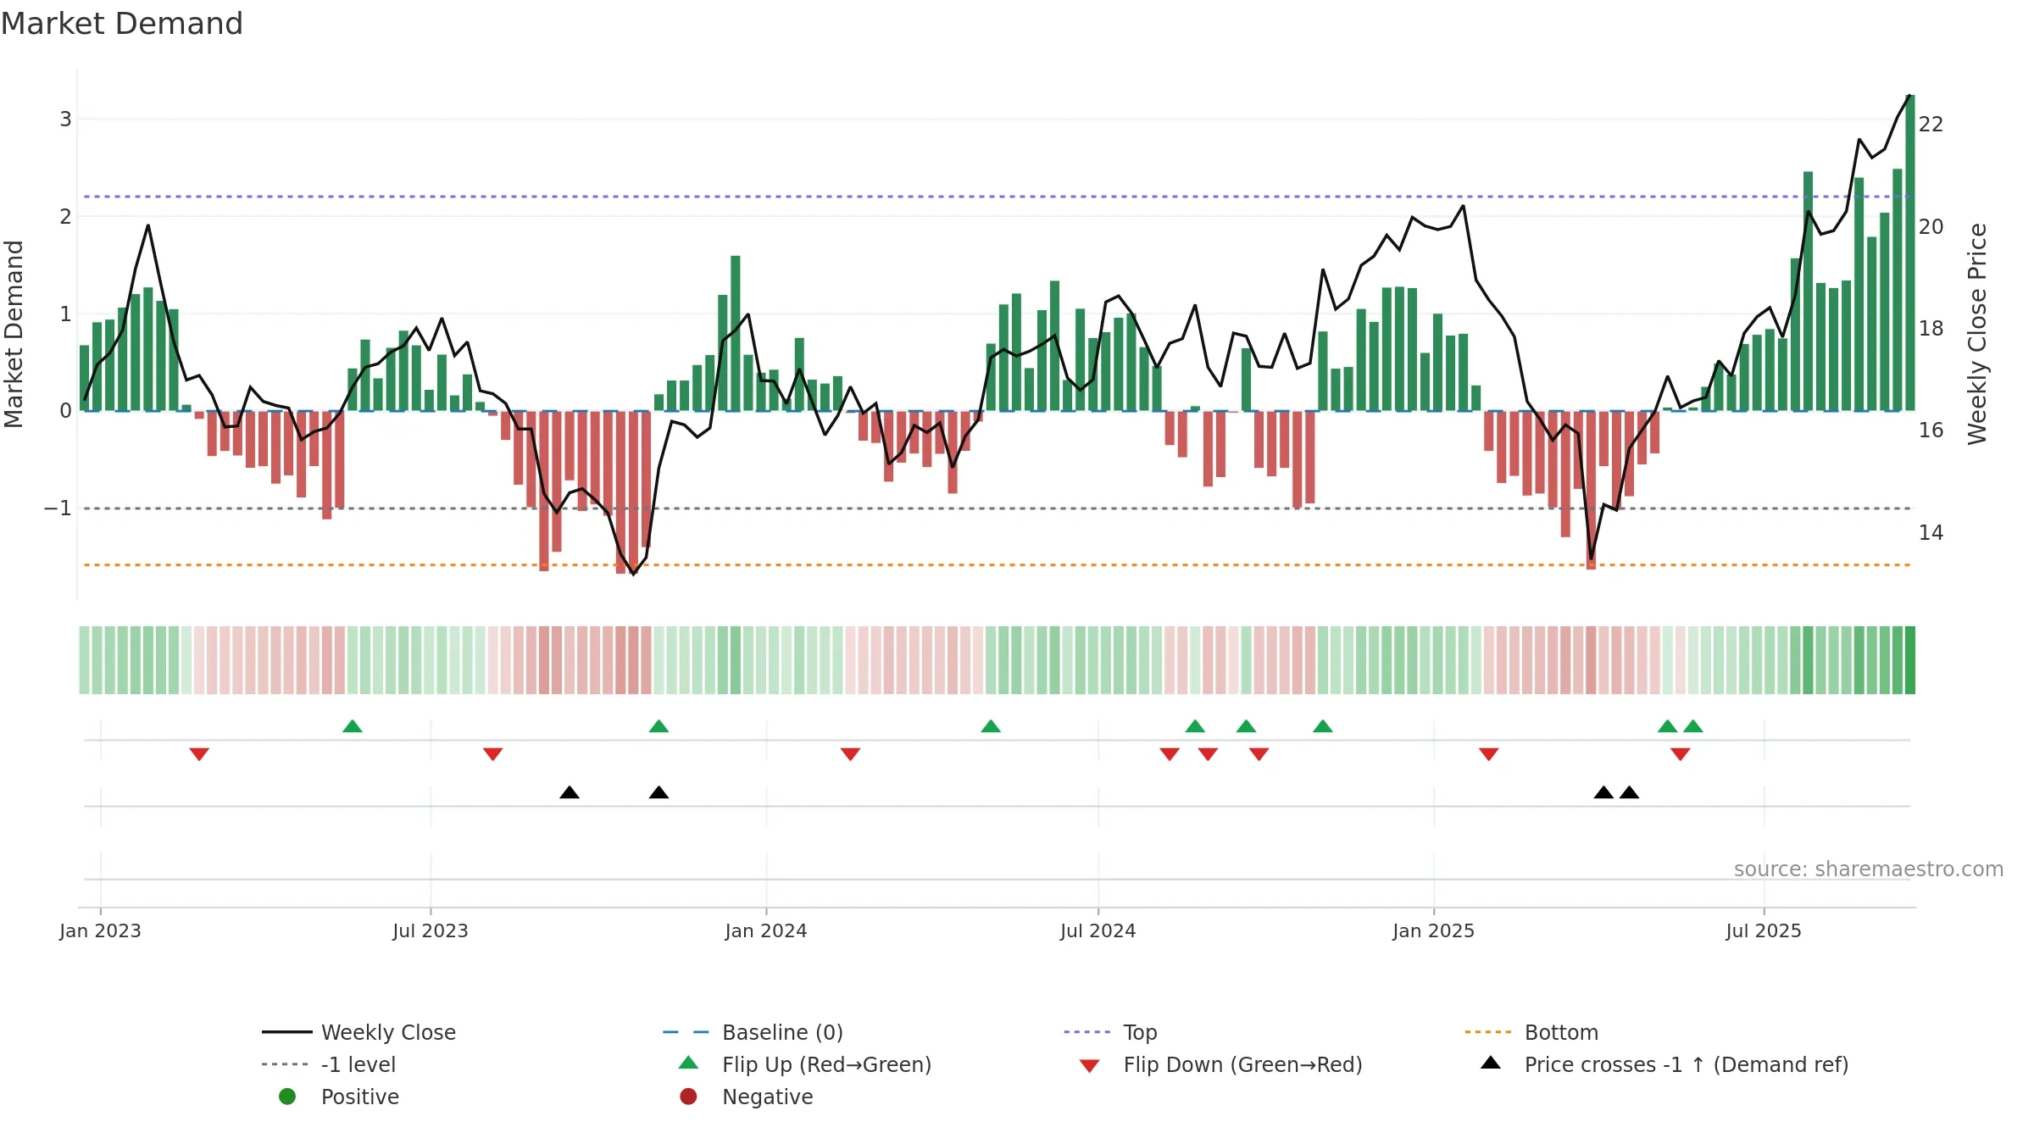Click the red Negative circle legend icon
The image size is (2034, 1144).
[x=688, y=1097]
